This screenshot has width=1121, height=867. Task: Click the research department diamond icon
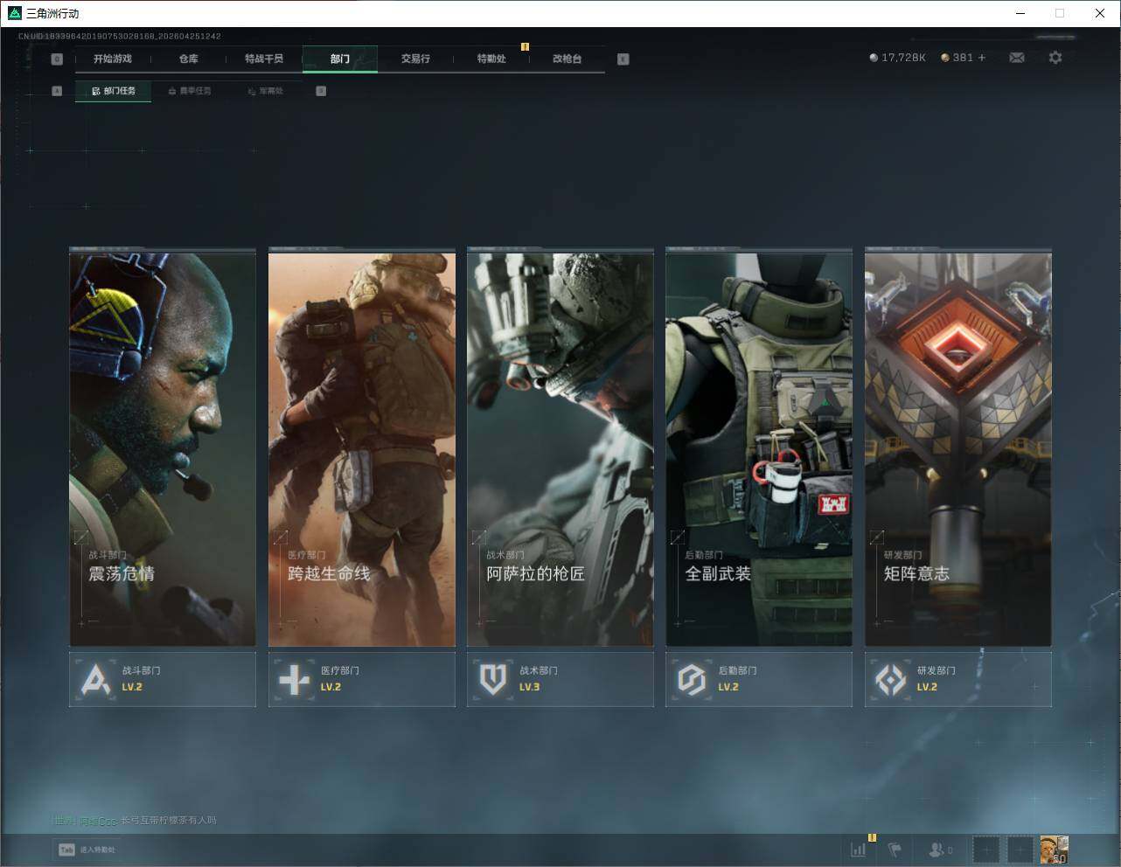click(891, 679)
